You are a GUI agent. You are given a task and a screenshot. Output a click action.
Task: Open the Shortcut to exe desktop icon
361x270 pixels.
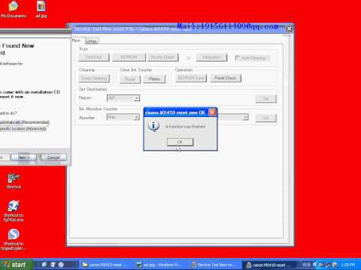pyautogui.click(x=14, y=211)
